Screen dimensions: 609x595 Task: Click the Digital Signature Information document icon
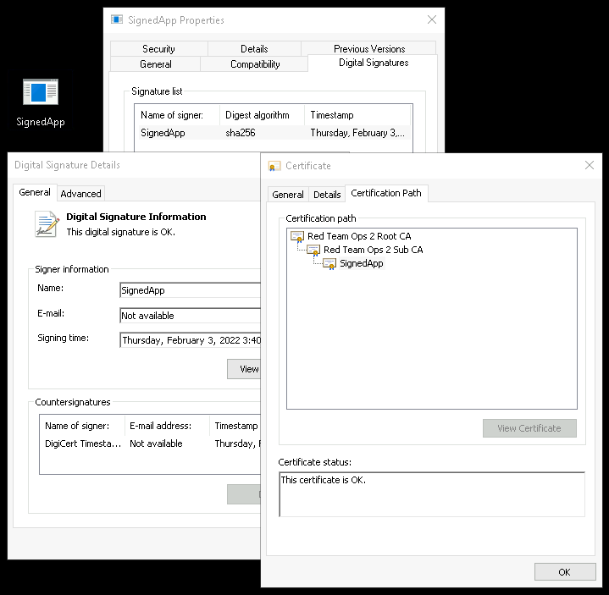pos(47,223)
